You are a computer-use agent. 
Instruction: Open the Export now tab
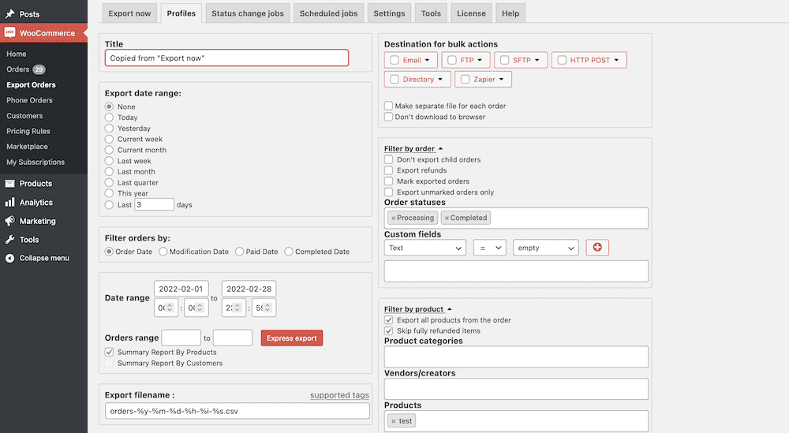[x=131, y=13]
